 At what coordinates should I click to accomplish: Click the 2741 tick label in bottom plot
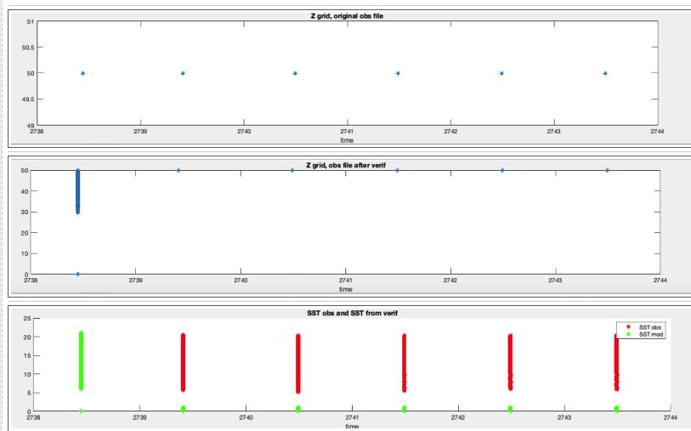(352, 417)
